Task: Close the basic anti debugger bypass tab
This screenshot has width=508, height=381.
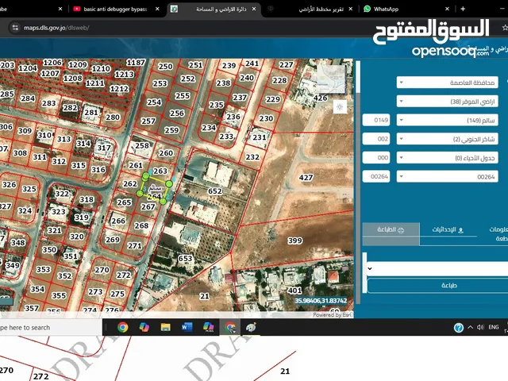Action: click(x=157, y=9)
